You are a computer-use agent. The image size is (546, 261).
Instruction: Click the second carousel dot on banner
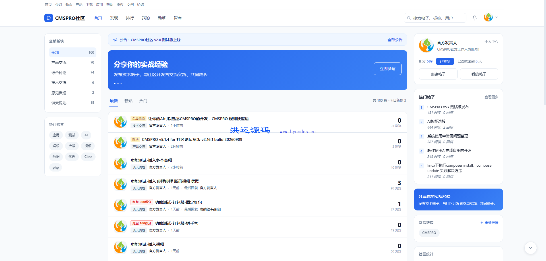tap(118, 83)
